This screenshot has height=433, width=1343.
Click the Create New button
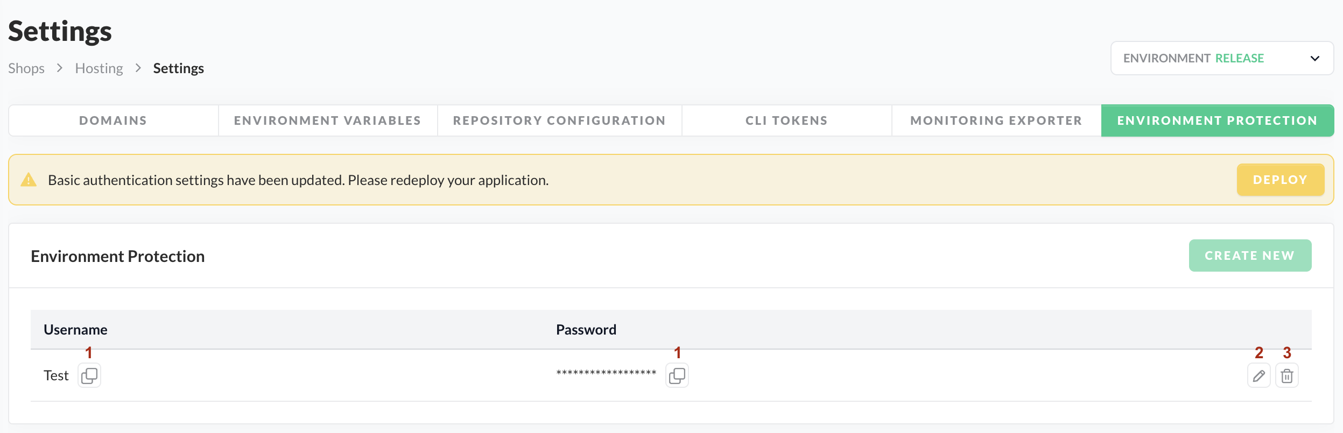[x=1249, y=255]
